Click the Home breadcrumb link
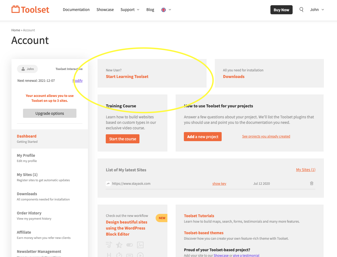 click(16, 30)
